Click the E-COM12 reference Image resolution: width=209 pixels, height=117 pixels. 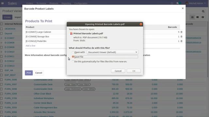9,61
